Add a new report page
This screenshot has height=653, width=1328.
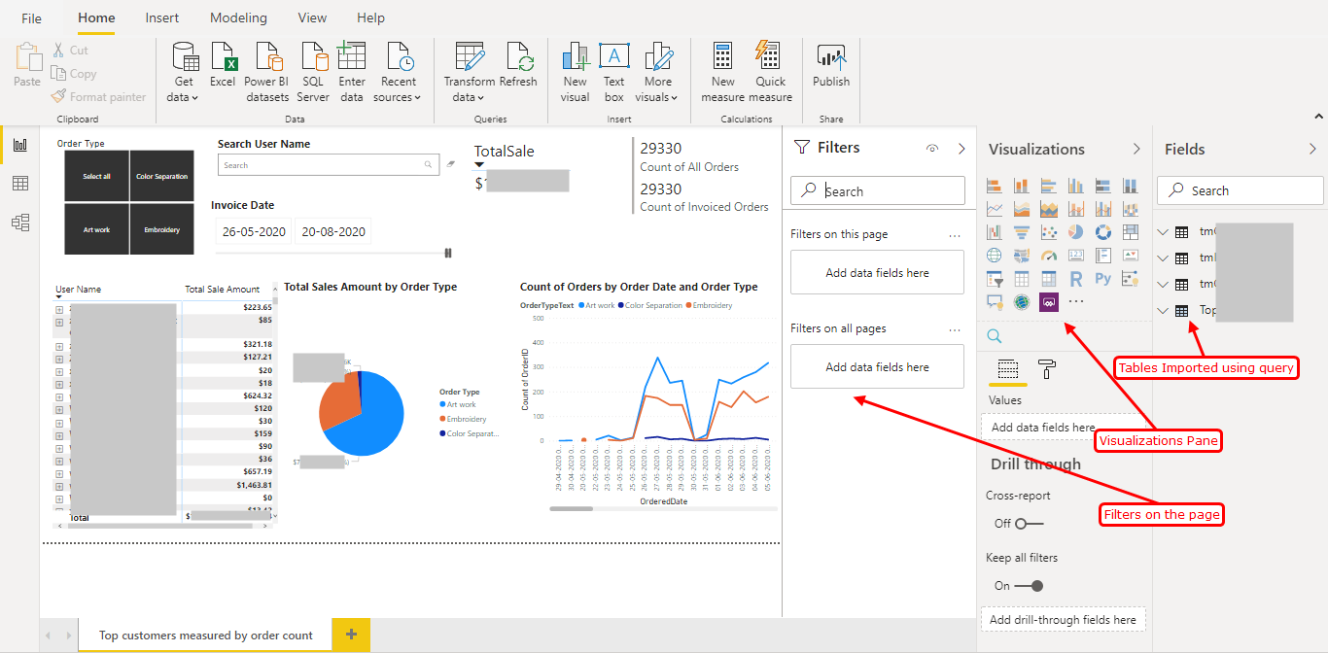(351, 635)
